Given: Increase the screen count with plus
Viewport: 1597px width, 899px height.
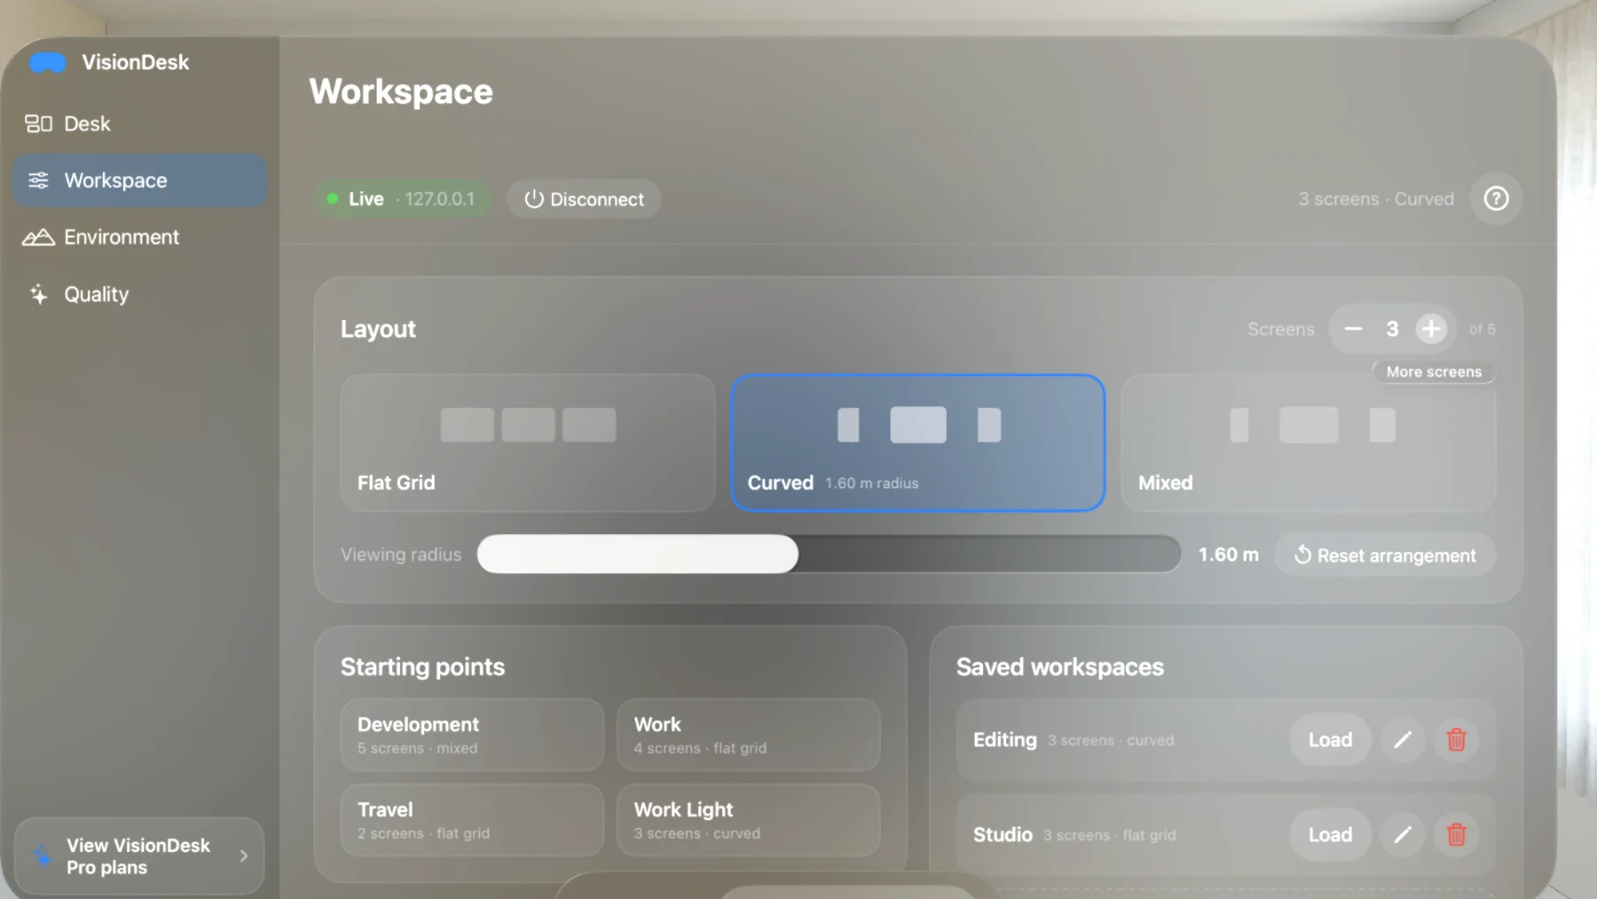Looking at the screenshot, I should coord(1431,329).
